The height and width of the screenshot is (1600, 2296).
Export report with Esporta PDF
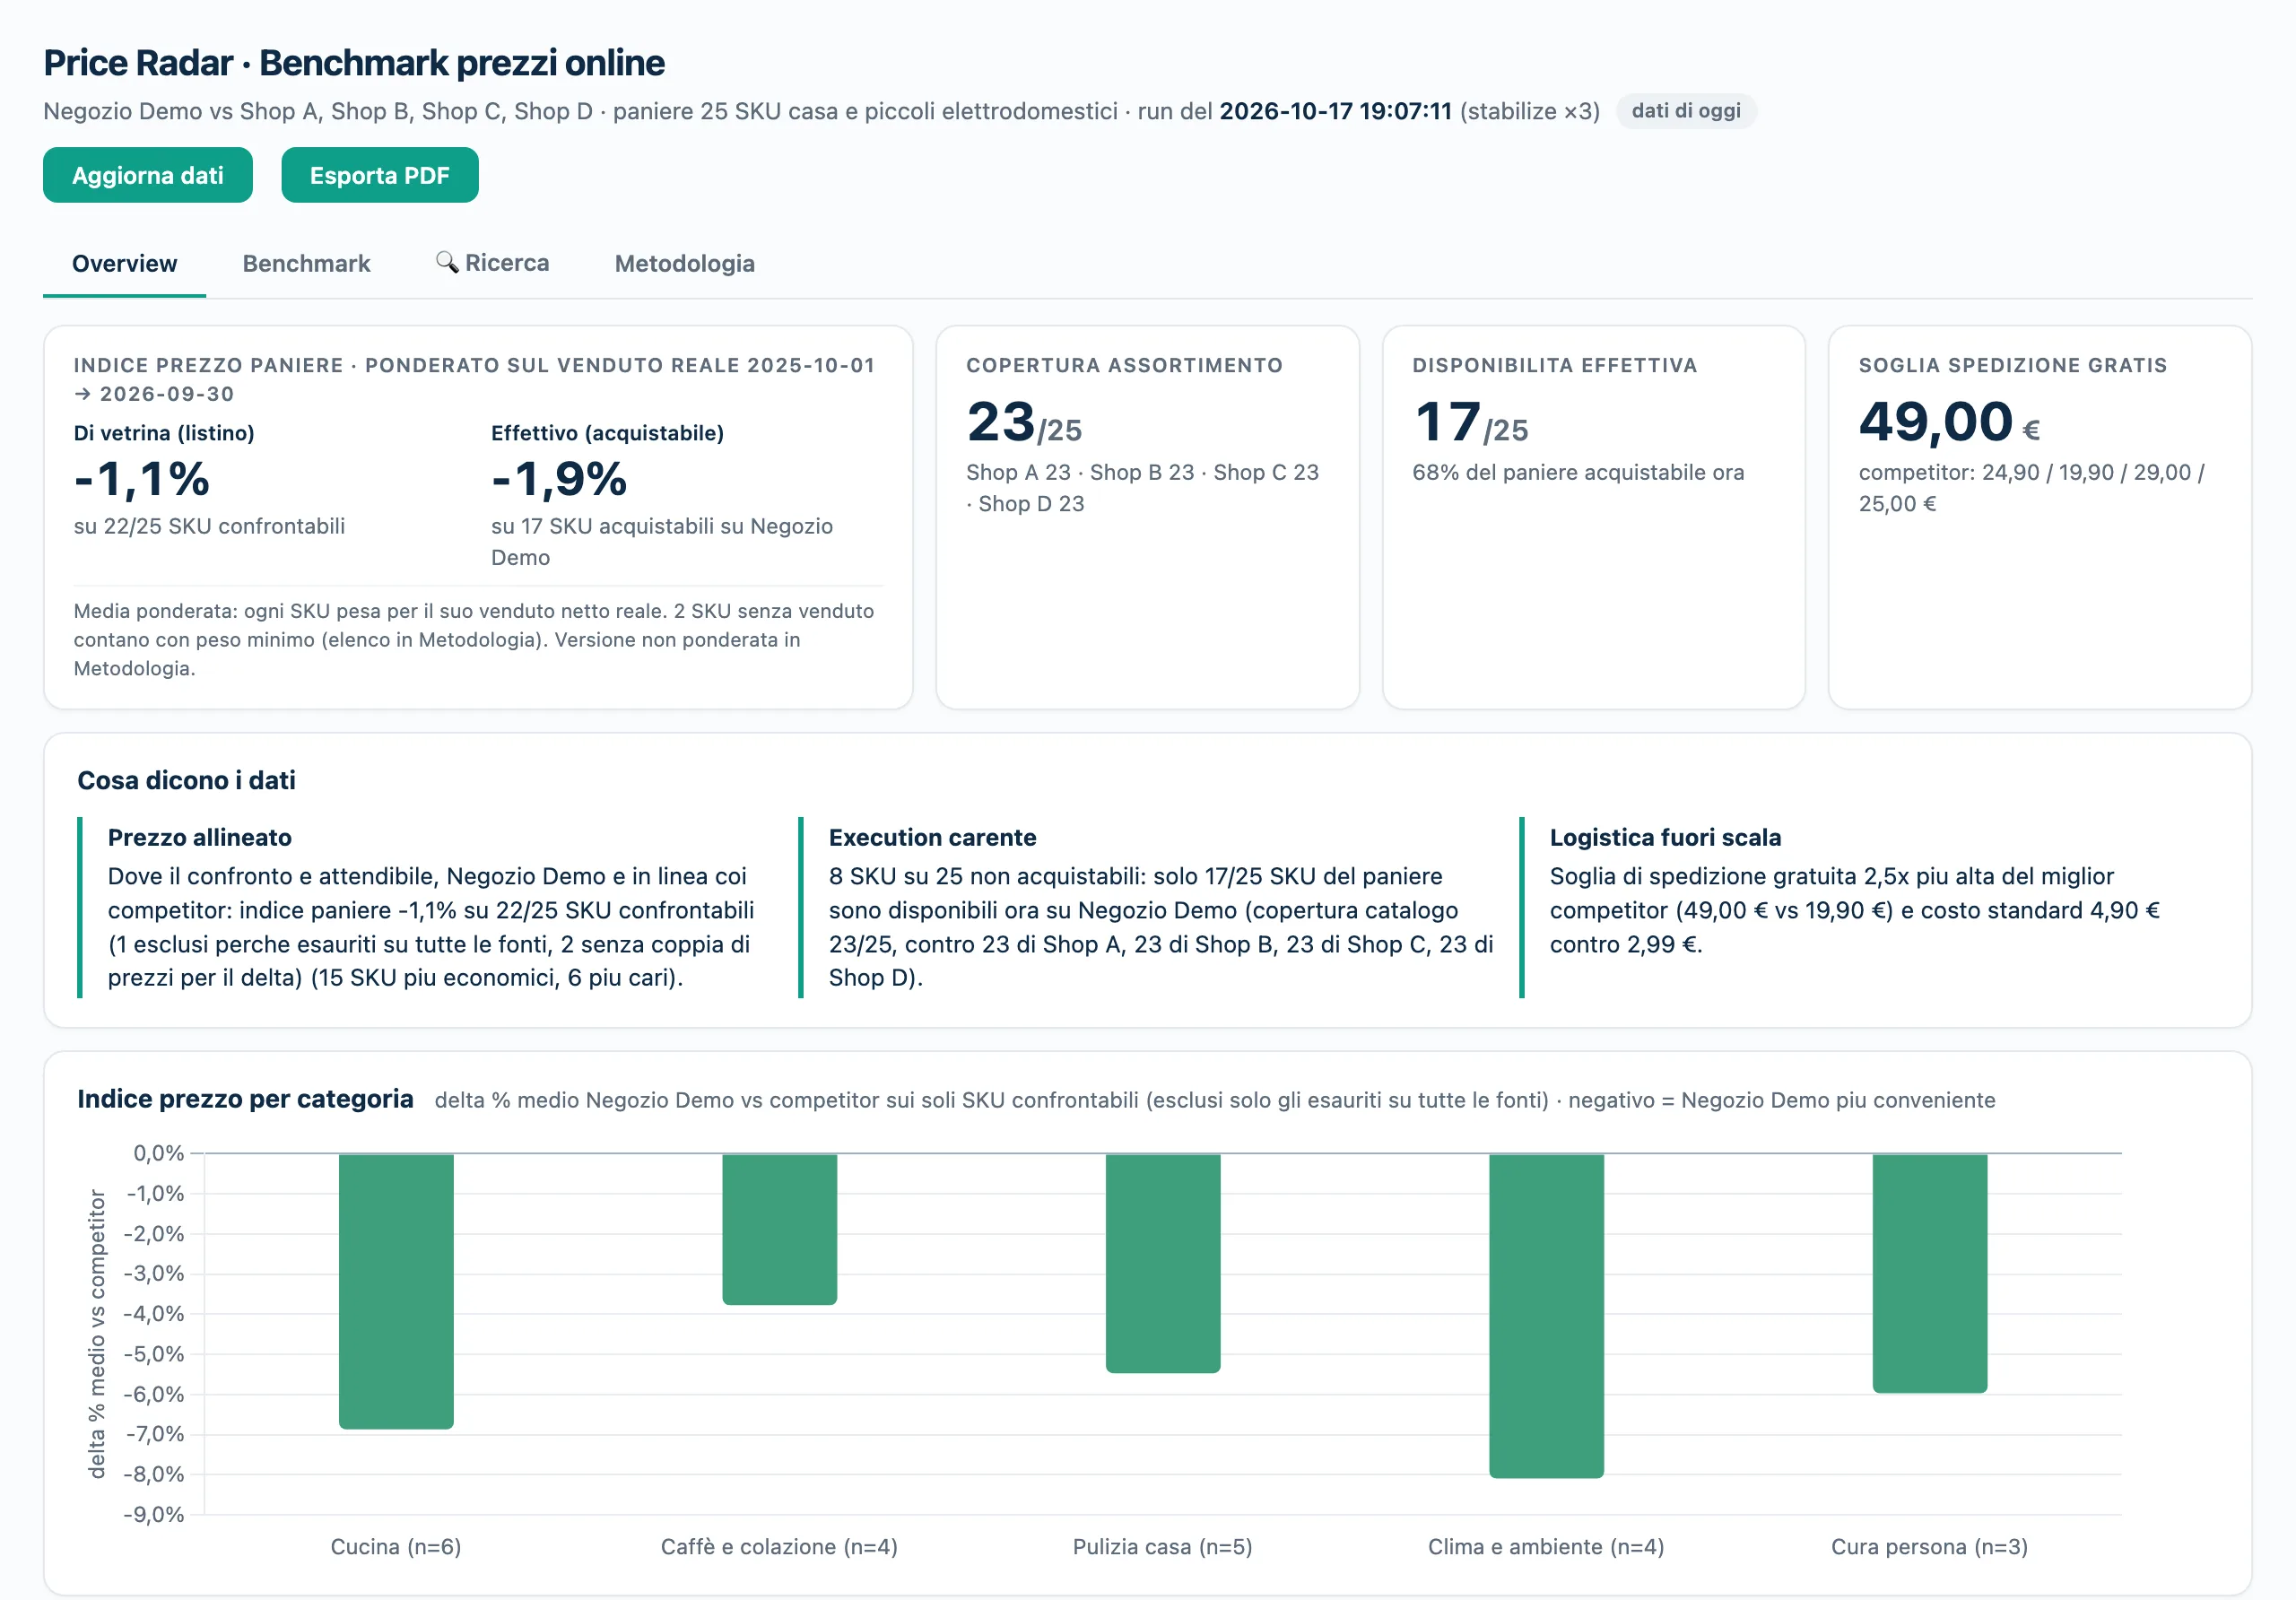coord(379,175)
